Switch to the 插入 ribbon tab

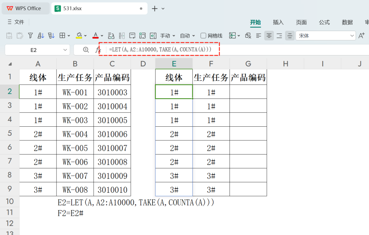coord(278,22)
